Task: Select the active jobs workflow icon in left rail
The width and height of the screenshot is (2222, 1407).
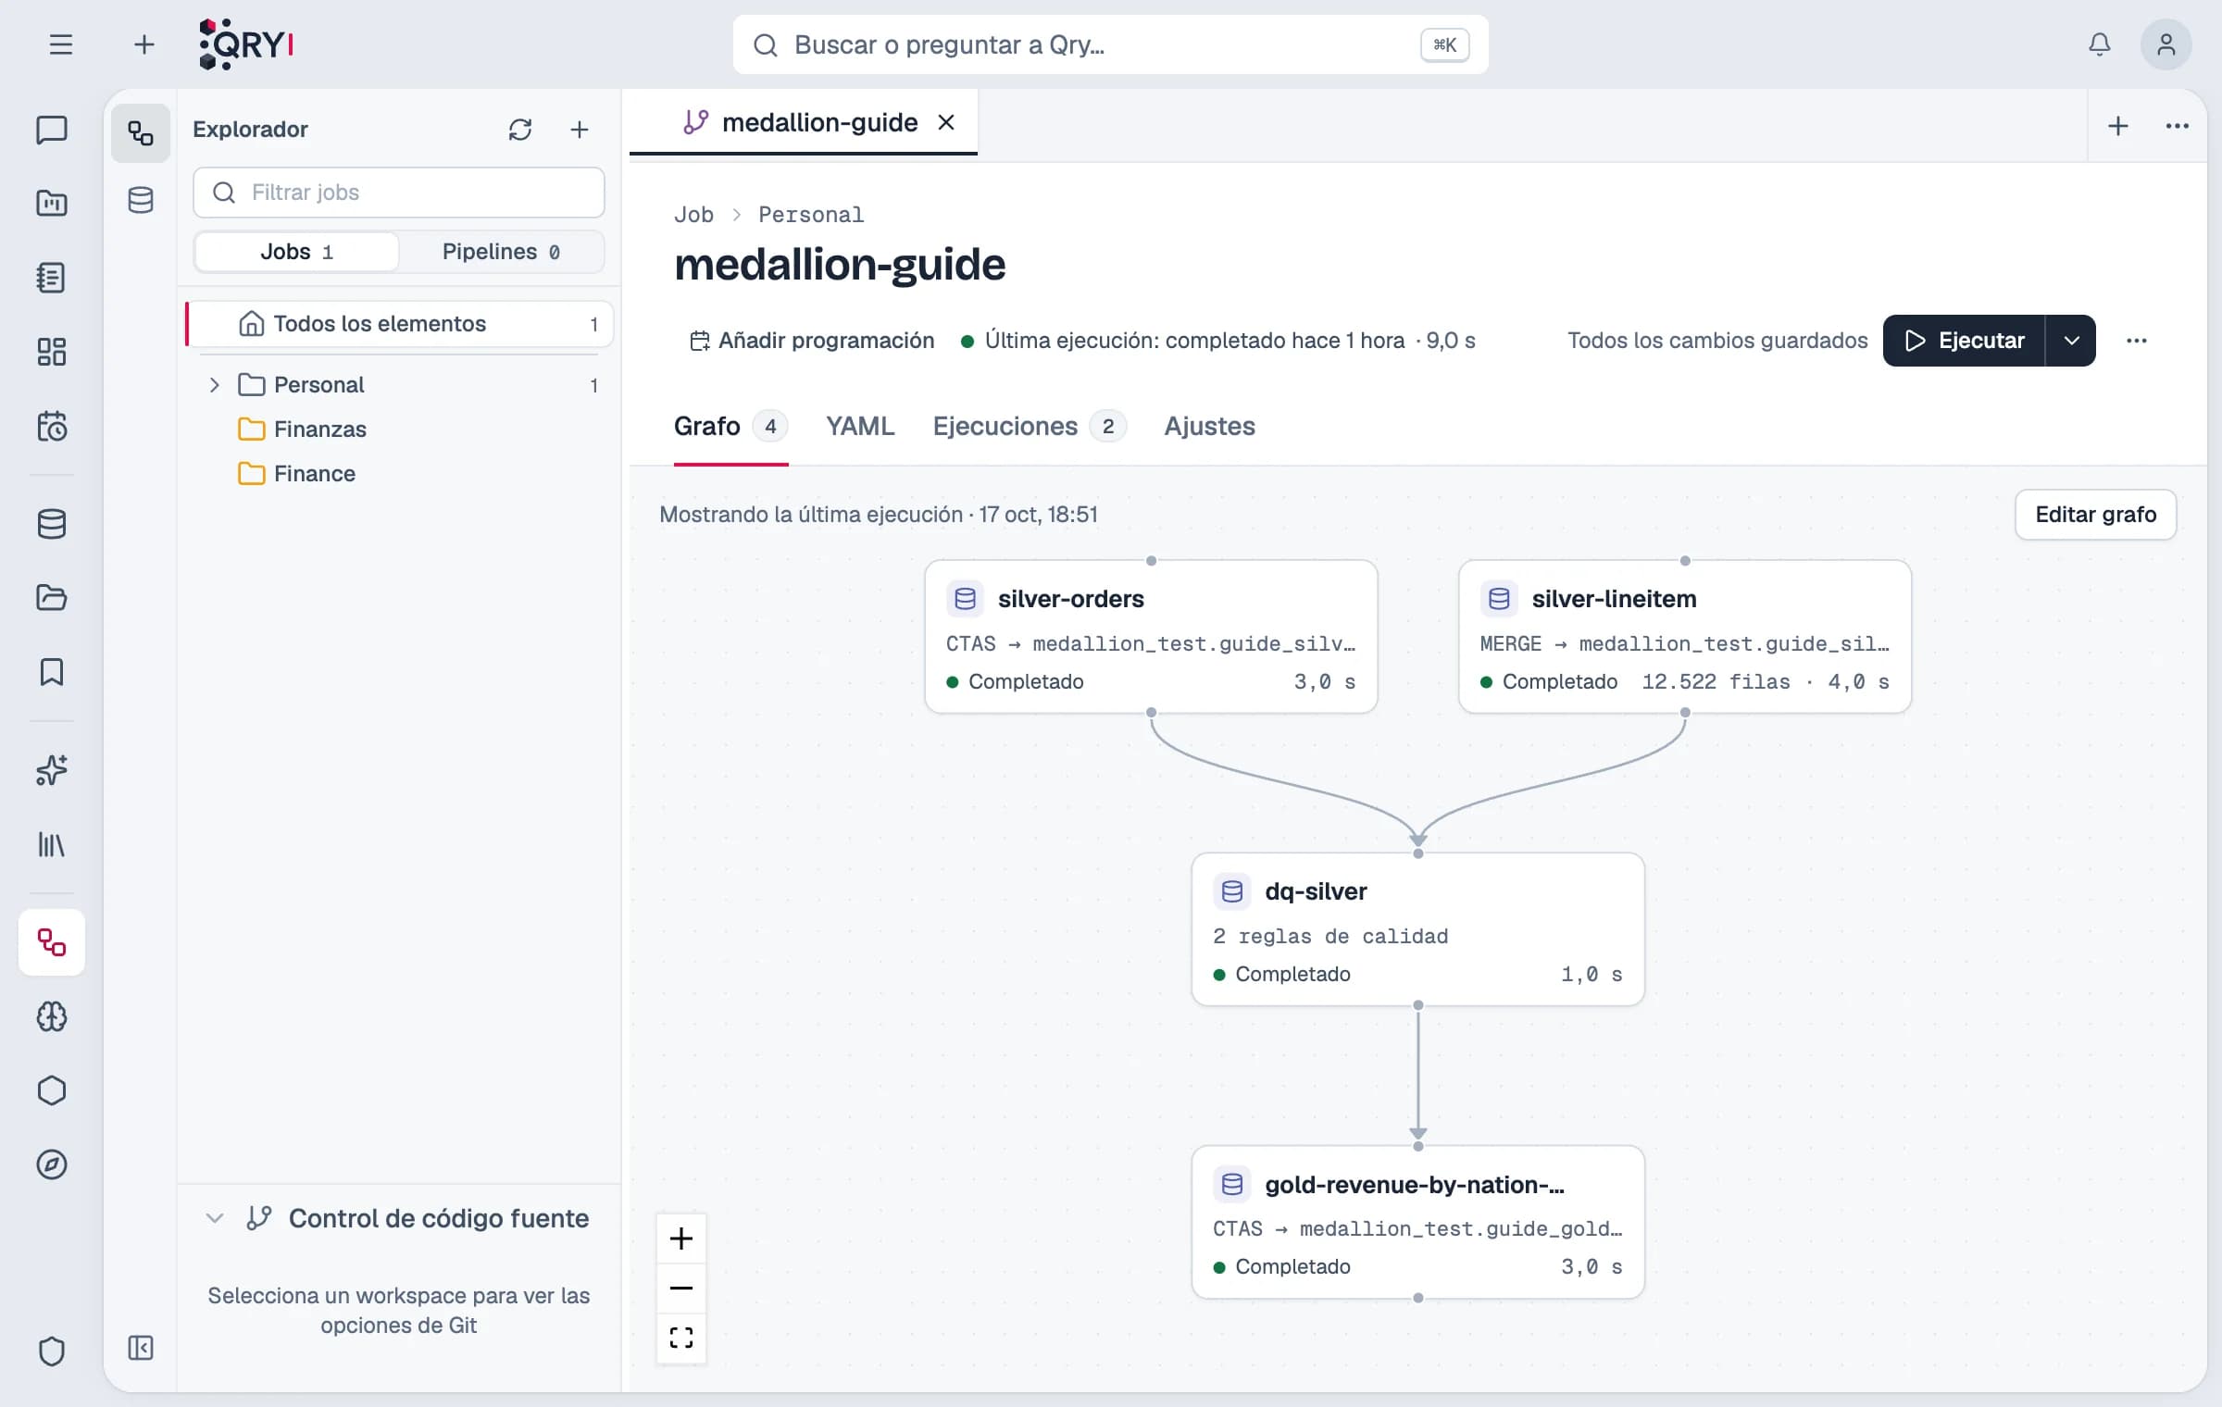Action: [52, 942]
